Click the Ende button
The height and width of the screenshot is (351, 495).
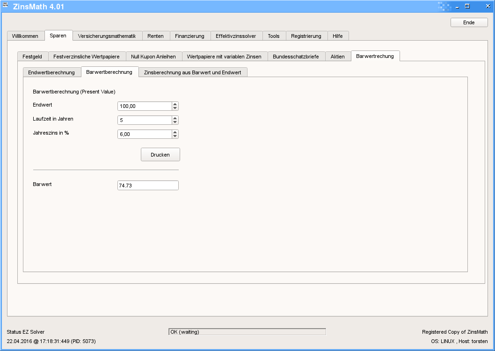pos(469,22)
